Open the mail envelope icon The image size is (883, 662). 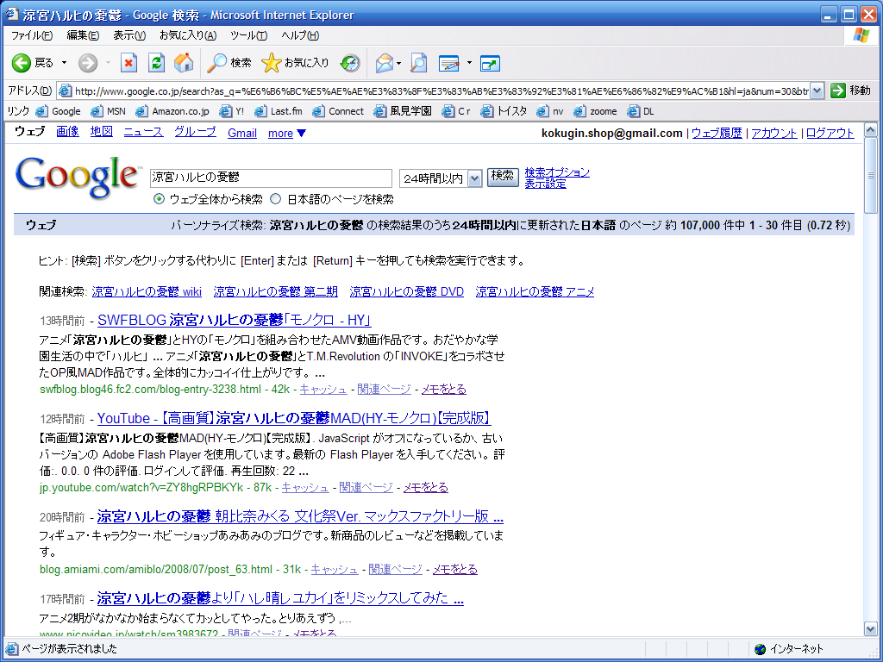pyautogui.click(x=384, y=63)
